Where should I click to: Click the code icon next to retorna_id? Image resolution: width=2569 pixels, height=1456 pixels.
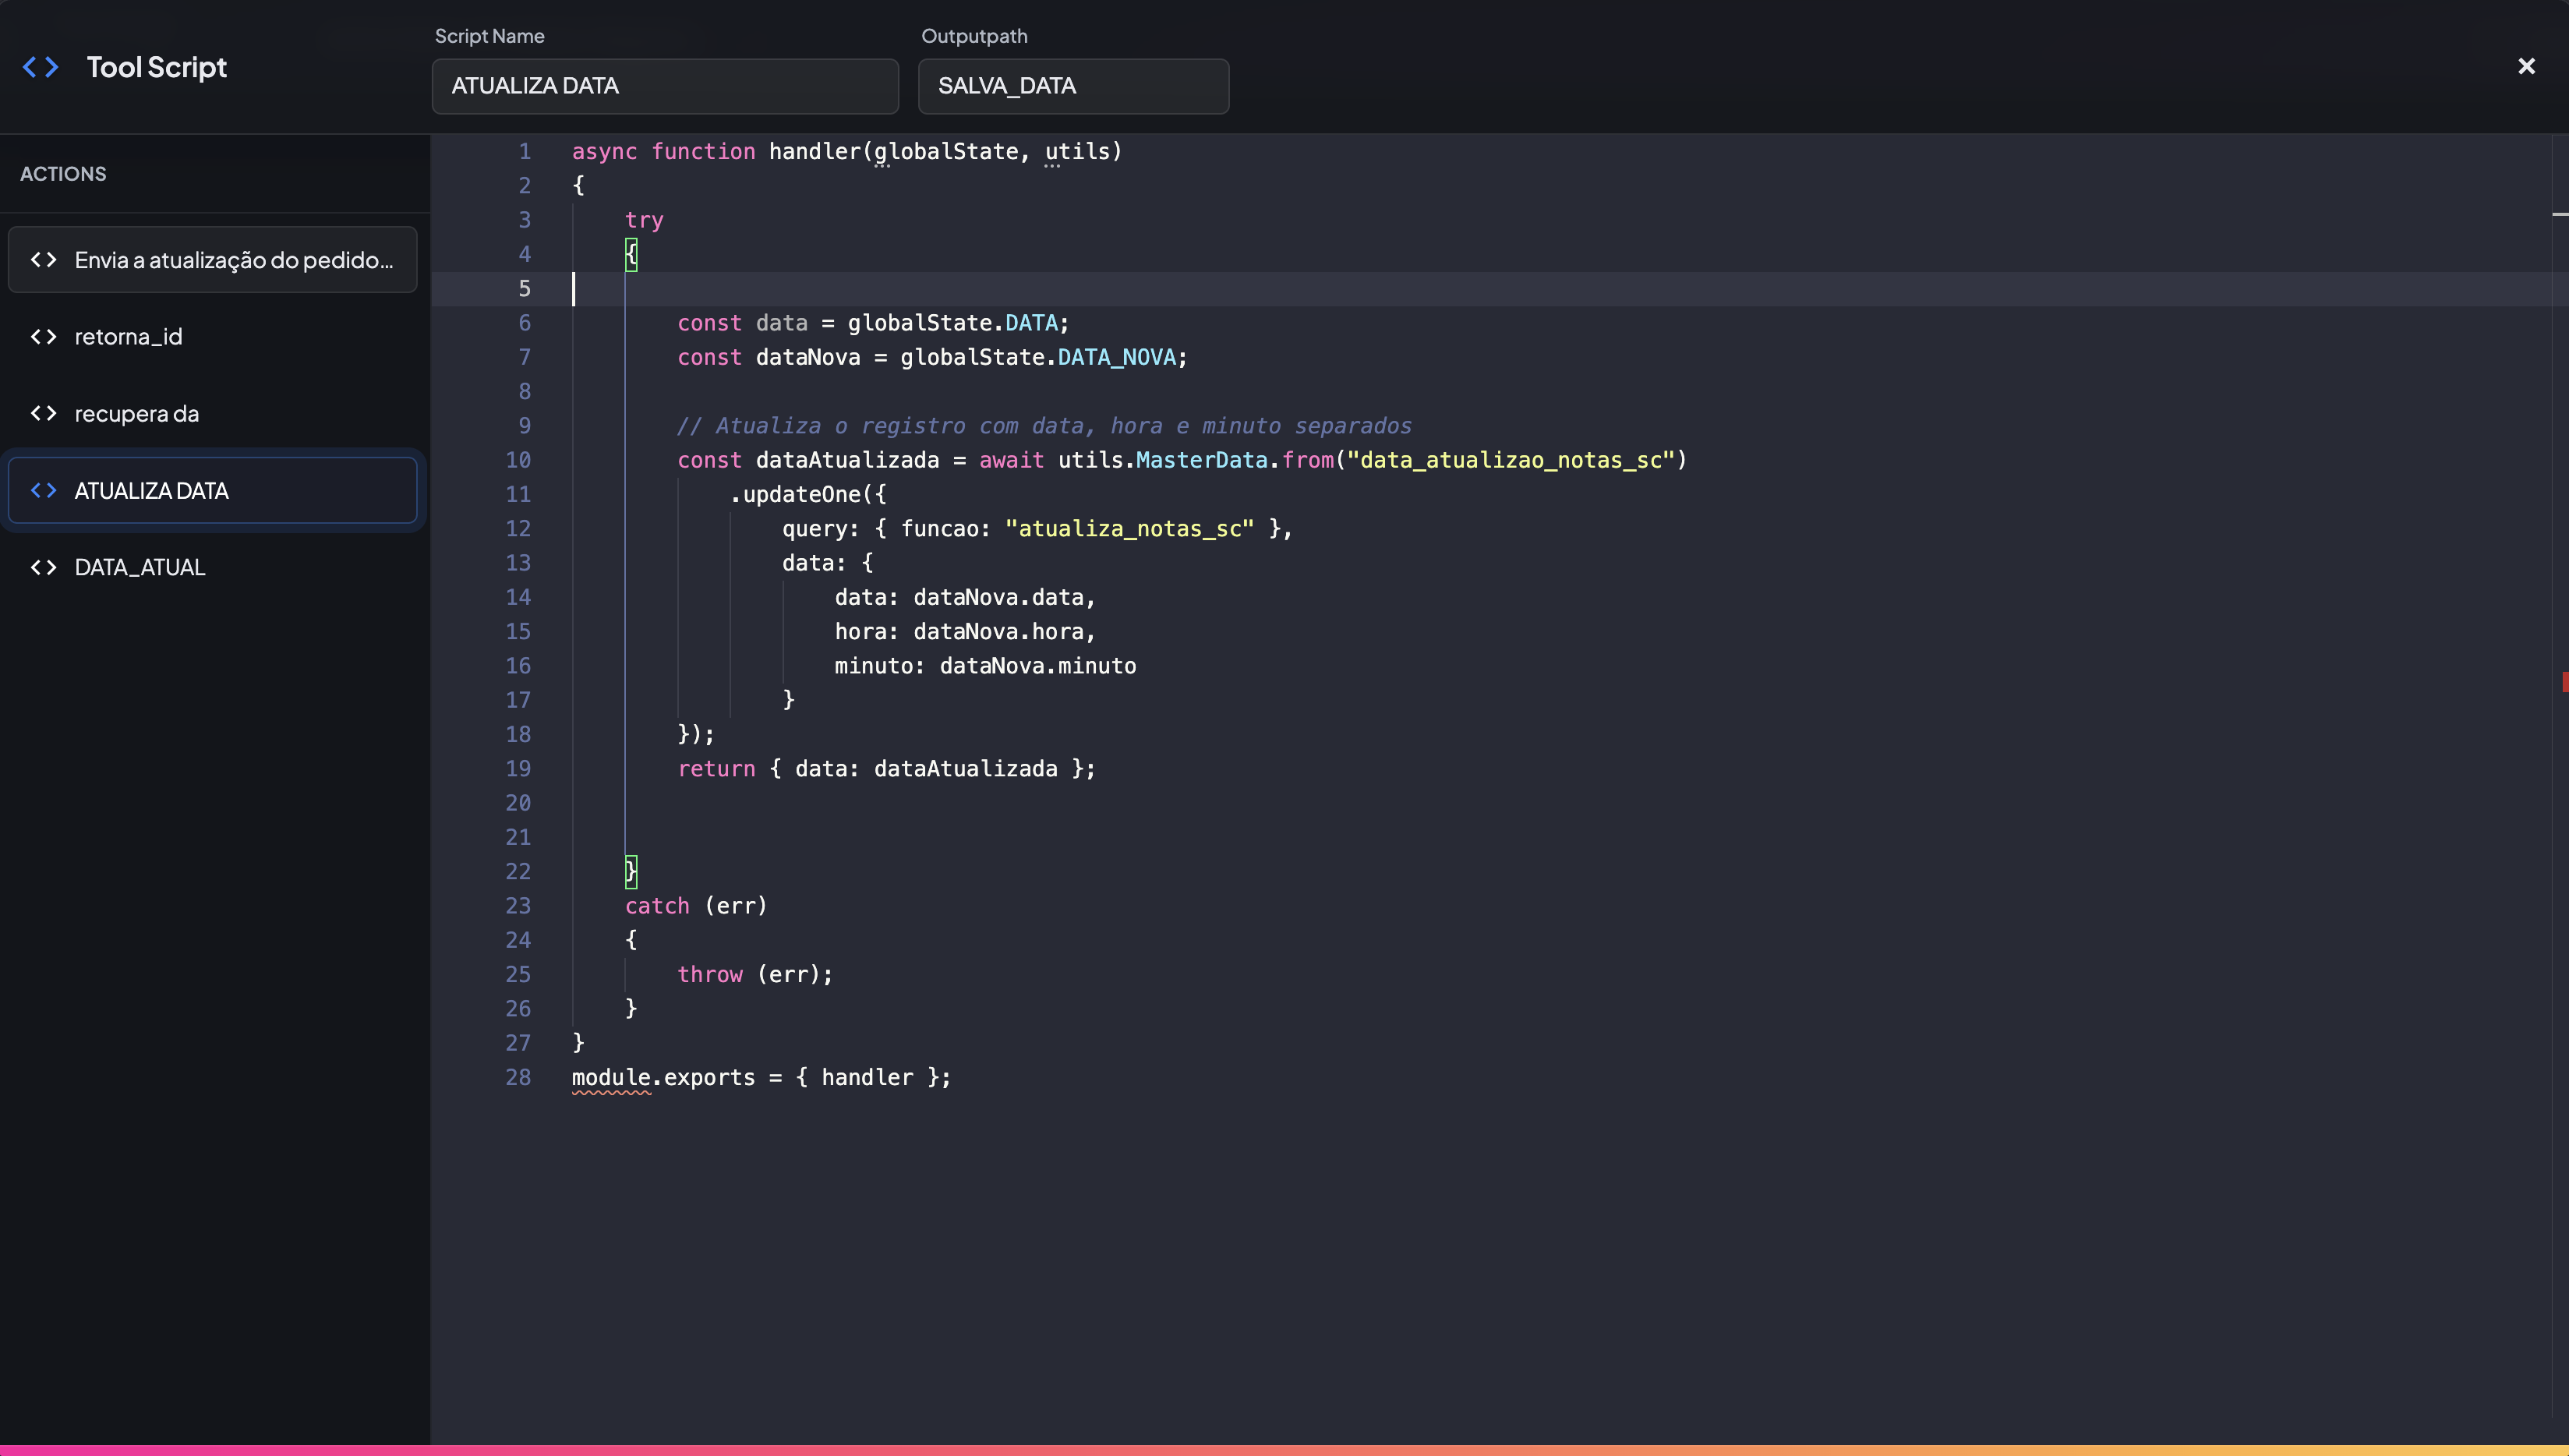44,336
